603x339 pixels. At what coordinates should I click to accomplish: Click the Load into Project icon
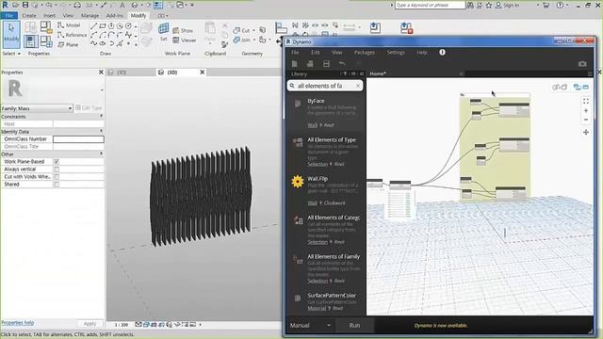pyautogui.click(x=375, y=27)
